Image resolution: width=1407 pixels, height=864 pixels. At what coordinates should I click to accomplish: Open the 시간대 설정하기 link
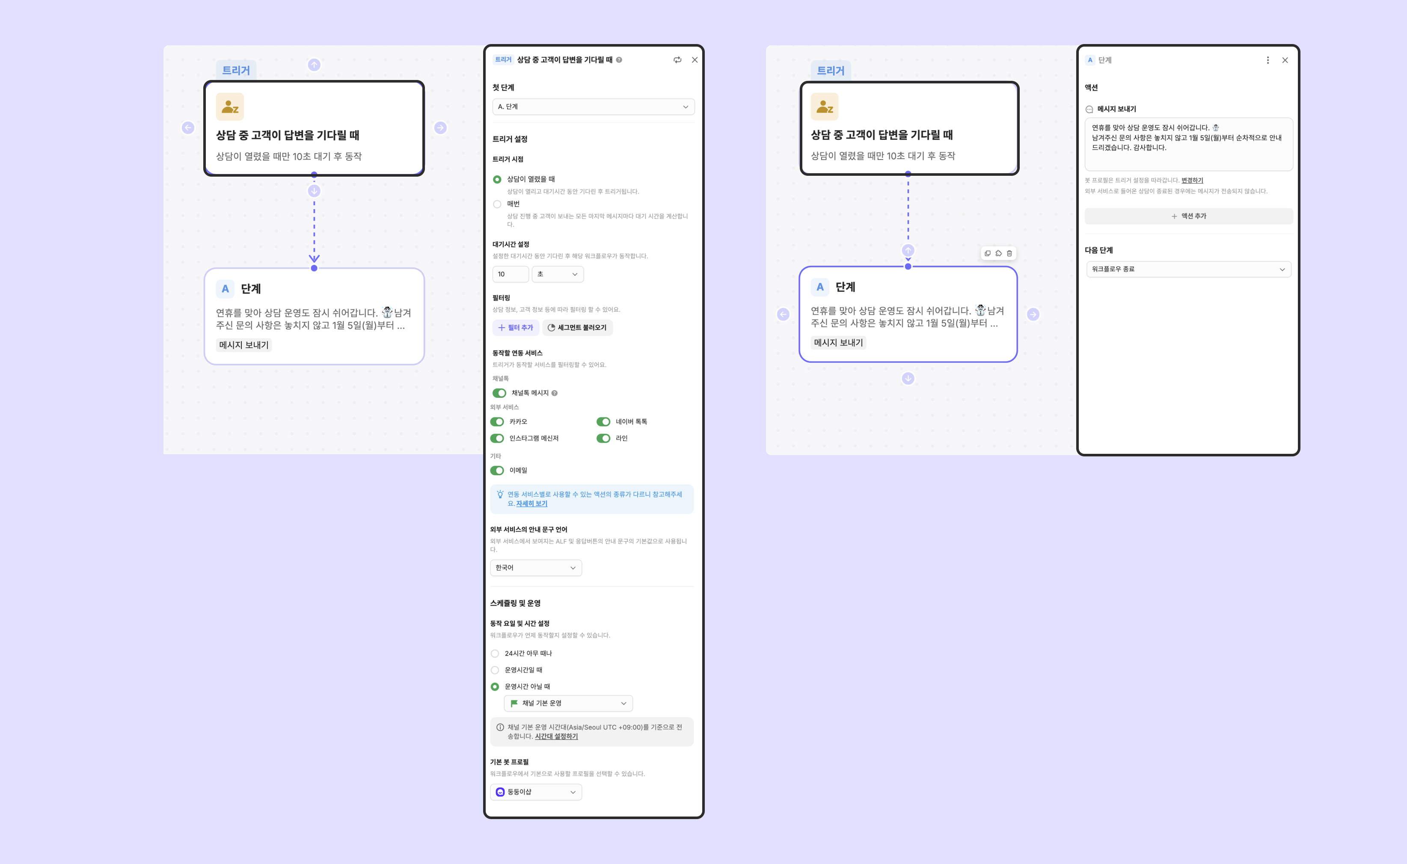556,737
